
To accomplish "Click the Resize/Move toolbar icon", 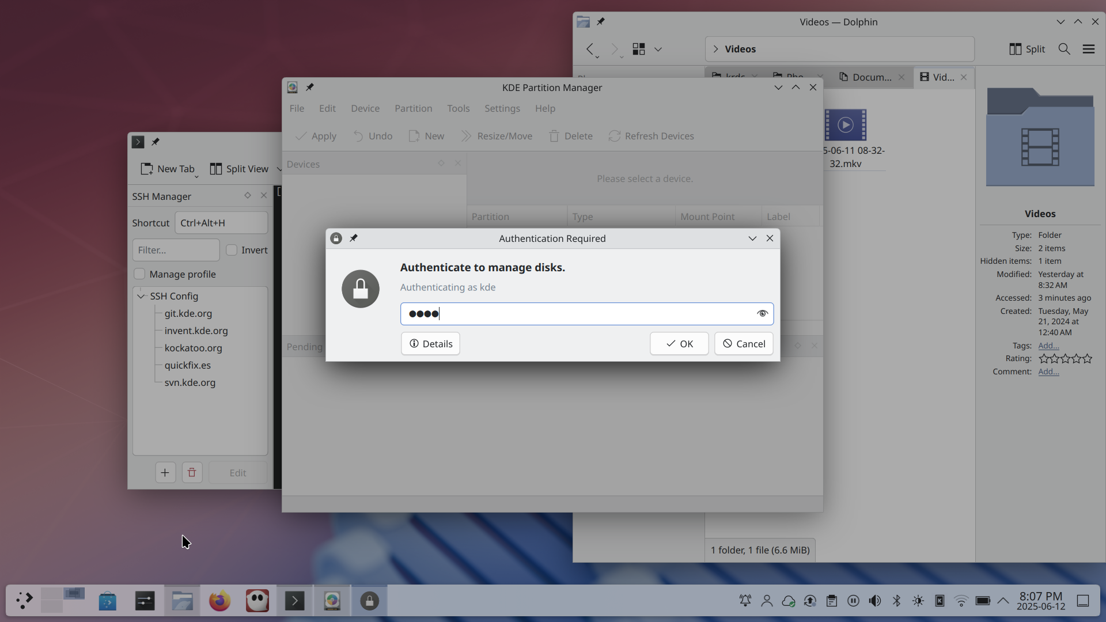I will coord(465,136).
